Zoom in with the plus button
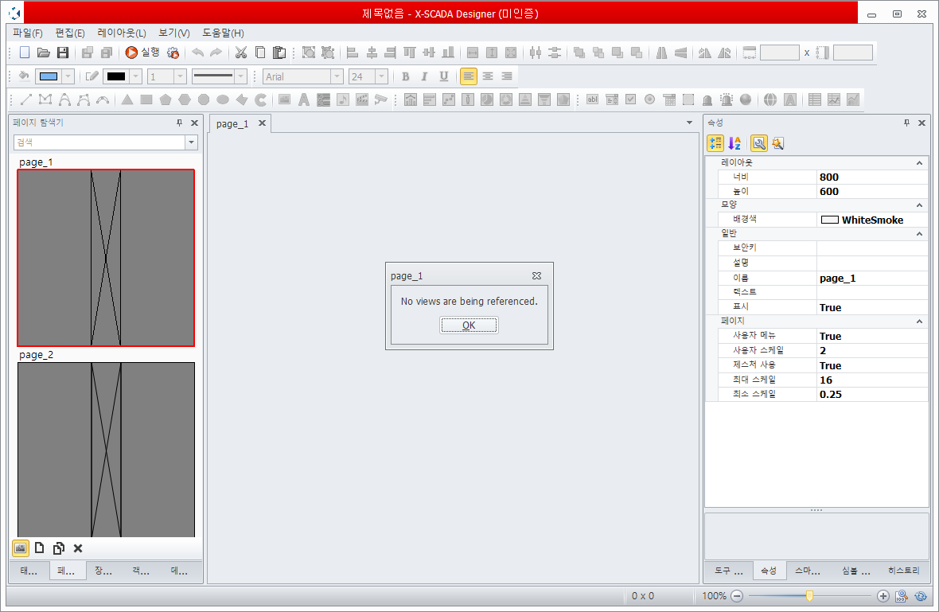The width and height of the screenshot is (939, 612). coord(883,596)
